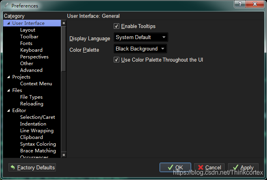267x180 pixels.
Task: Open the Perspectives preferences page
Action: [34, 57]
